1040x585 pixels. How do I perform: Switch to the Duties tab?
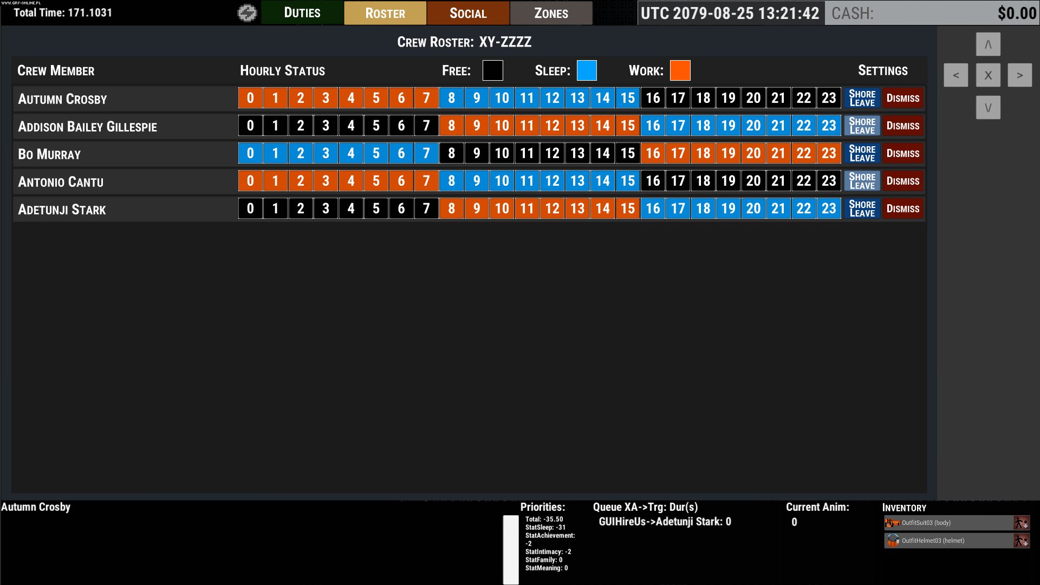click(x=302, y=12)
